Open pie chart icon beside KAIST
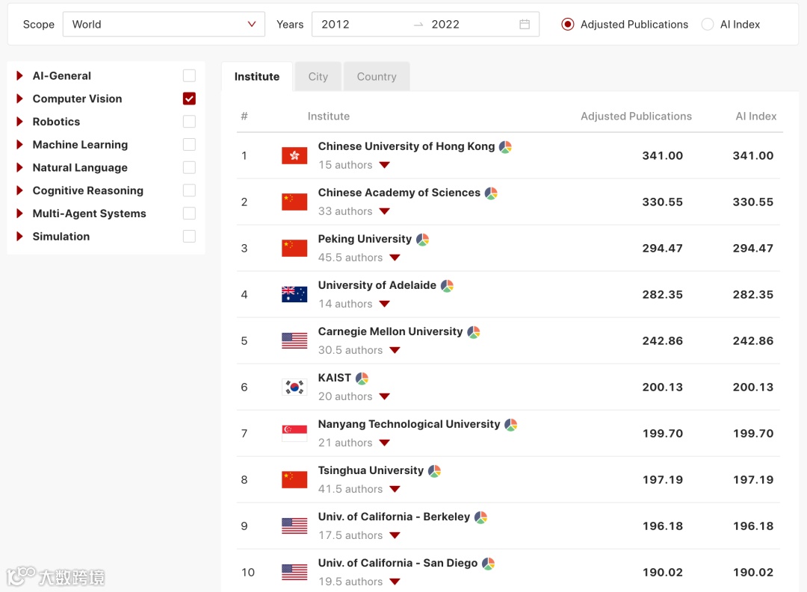 [362, 378]
